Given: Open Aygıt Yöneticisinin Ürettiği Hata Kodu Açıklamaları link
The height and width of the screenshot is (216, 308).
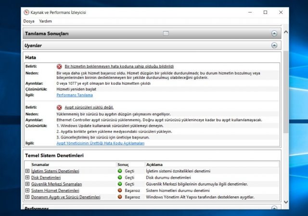Looking at the screenshot, I should click(x=101, y=143).
